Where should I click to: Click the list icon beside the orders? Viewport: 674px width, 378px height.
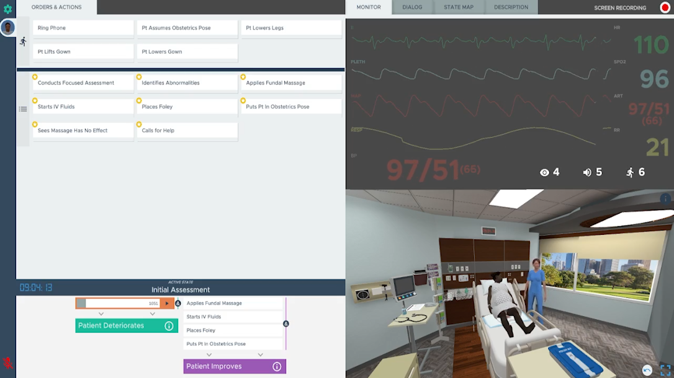coord(23,109)
